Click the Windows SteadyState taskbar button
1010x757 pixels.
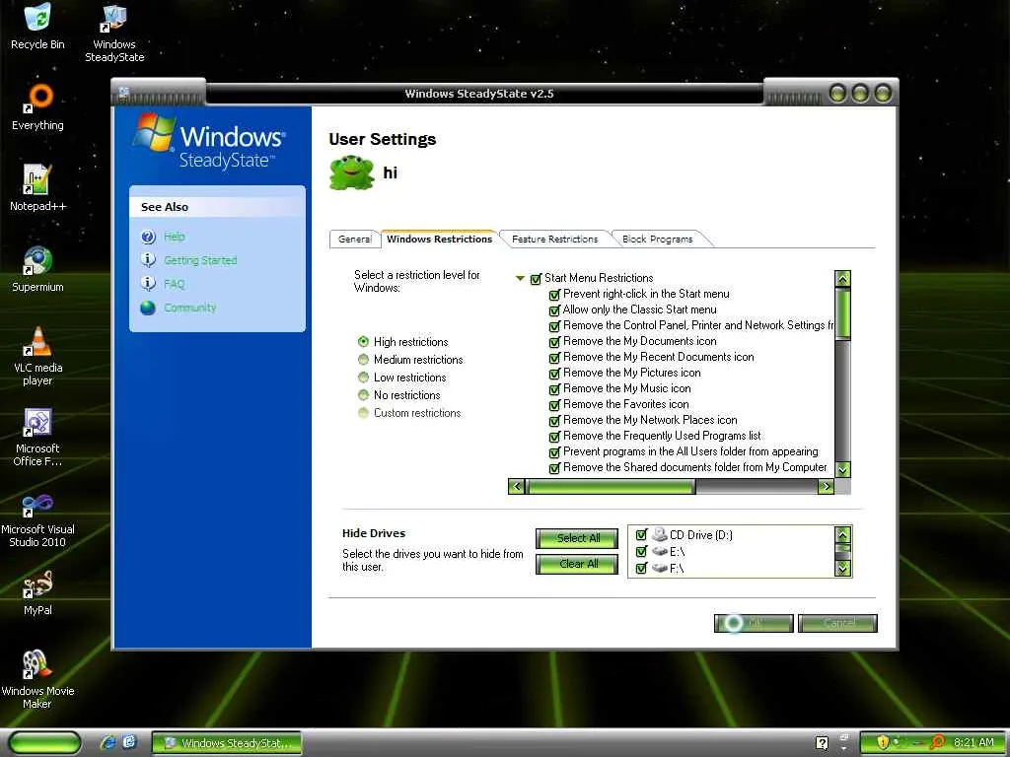click(x=227, y=743)
